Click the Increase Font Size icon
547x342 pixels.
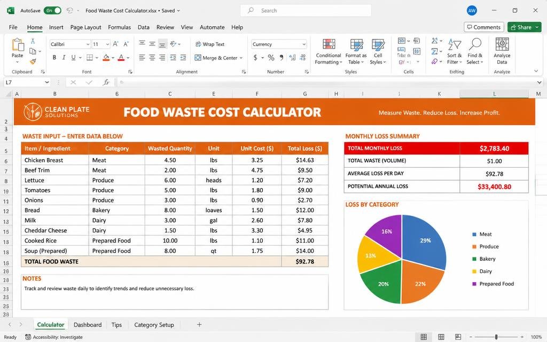click(115, 44)
